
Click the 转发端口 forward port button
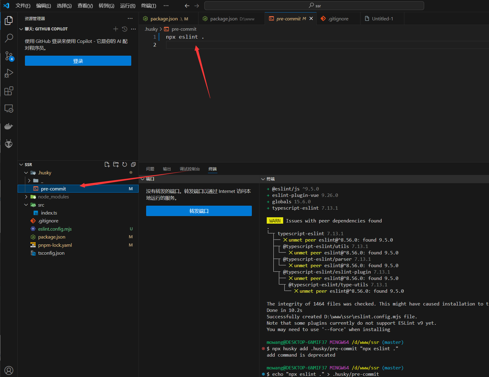coord(199,211)
